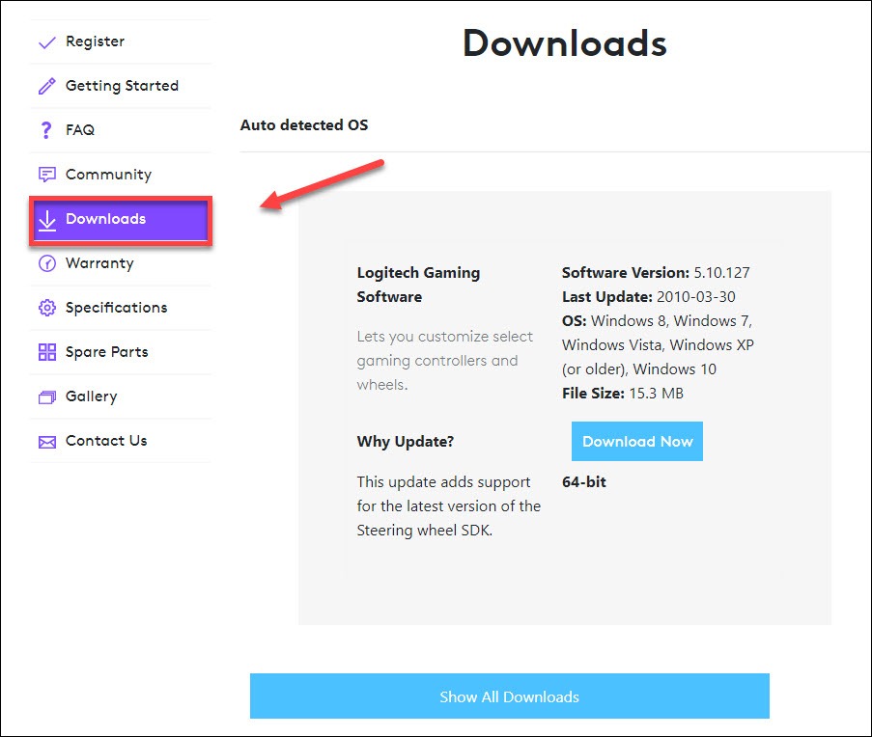Click the four-squares Spare Parts icon

(46, 352)
